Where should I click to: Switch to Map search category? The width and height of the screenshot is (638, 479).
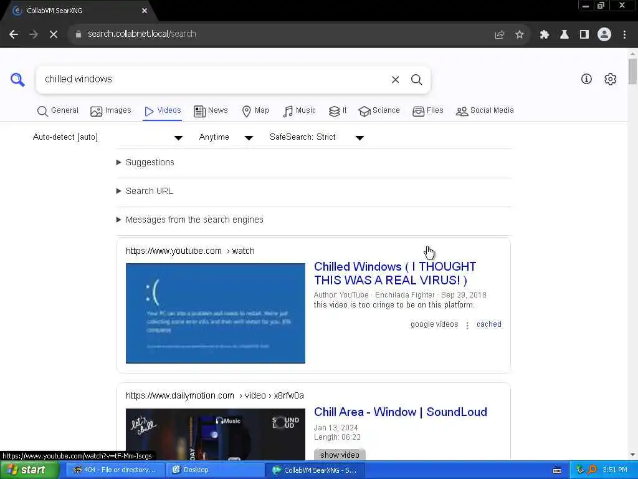tap(255, 110)
